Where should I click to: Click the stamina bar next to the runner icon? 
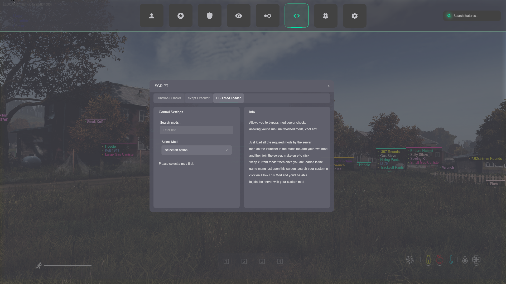68,266
